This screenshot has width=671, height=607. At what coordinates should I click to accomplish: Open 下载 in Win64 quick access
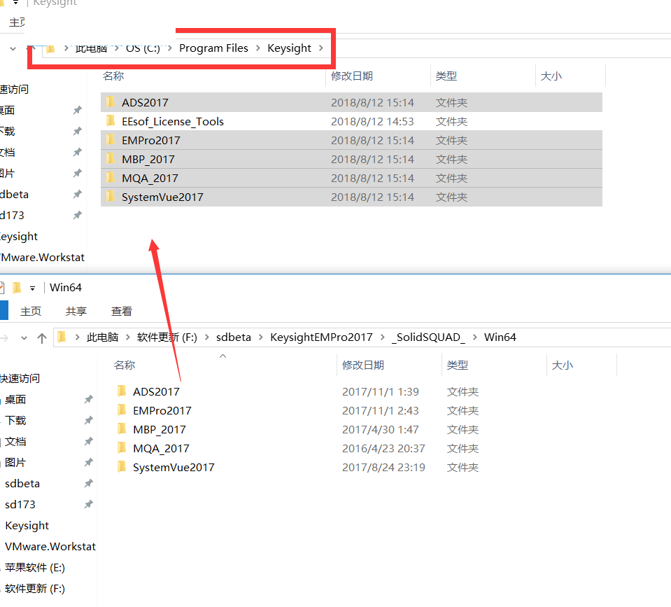coord(15,420)
